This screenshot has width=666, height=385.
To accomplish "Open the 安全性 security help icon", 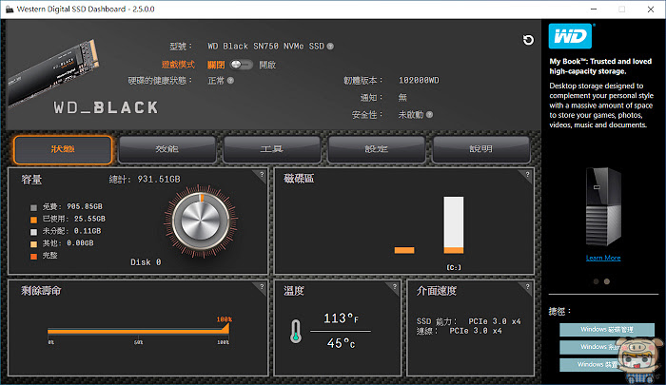I will [429, 114].
